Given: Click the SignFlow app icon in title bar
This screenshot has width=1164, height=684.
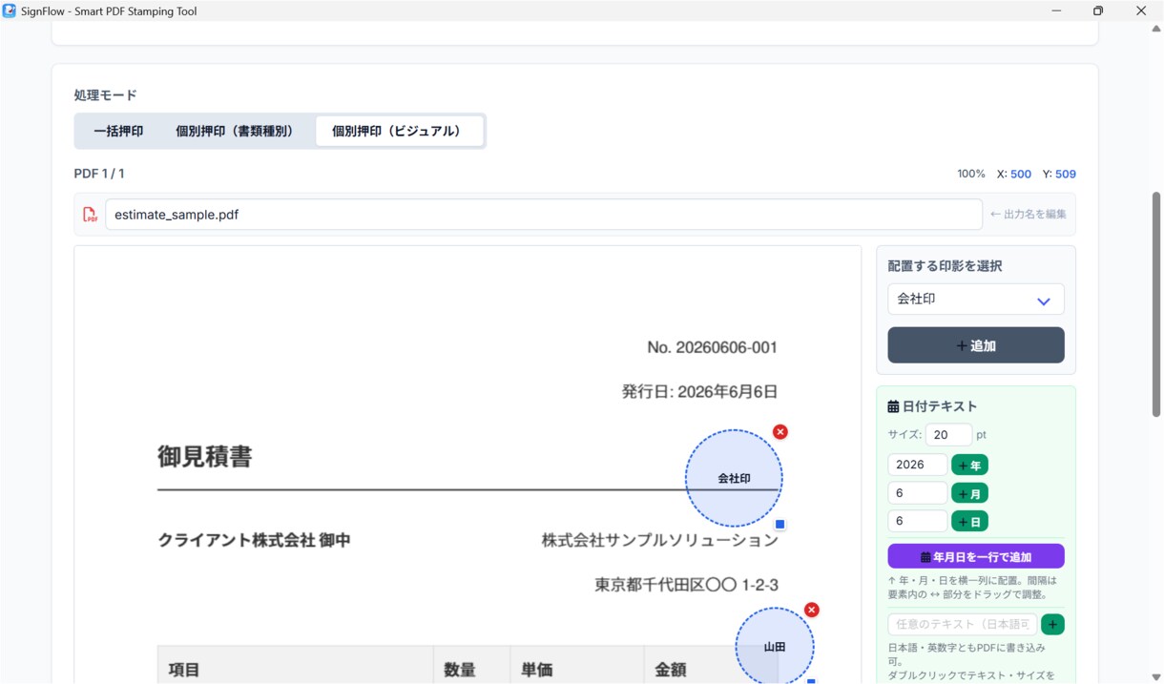Looking at the screenshot, I should pyautogui.click(x=10, y=10).
